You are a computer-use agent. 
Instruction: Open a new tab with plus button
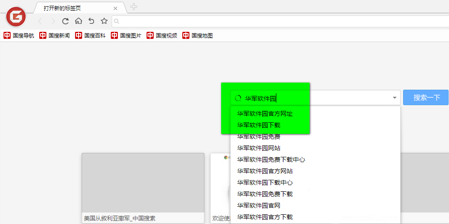click(x=134, y=7)
